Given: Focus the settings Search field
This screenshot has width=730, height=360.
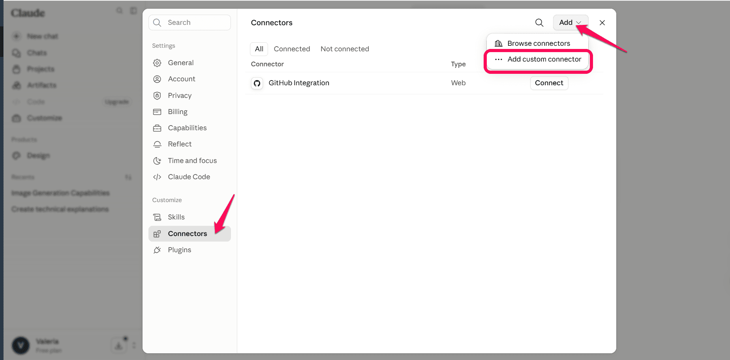Looking at the screenshot, I should (x=190, y=22).
